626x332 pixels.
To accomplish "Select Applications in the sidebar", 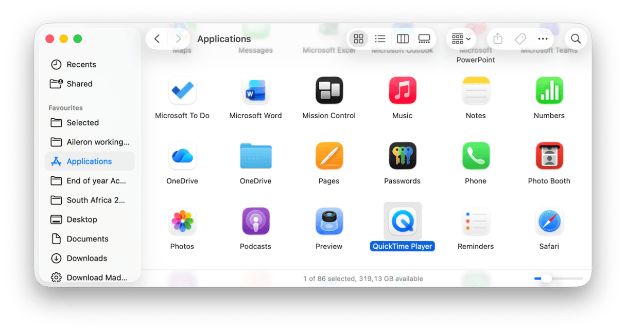I will tap(90, 161).
